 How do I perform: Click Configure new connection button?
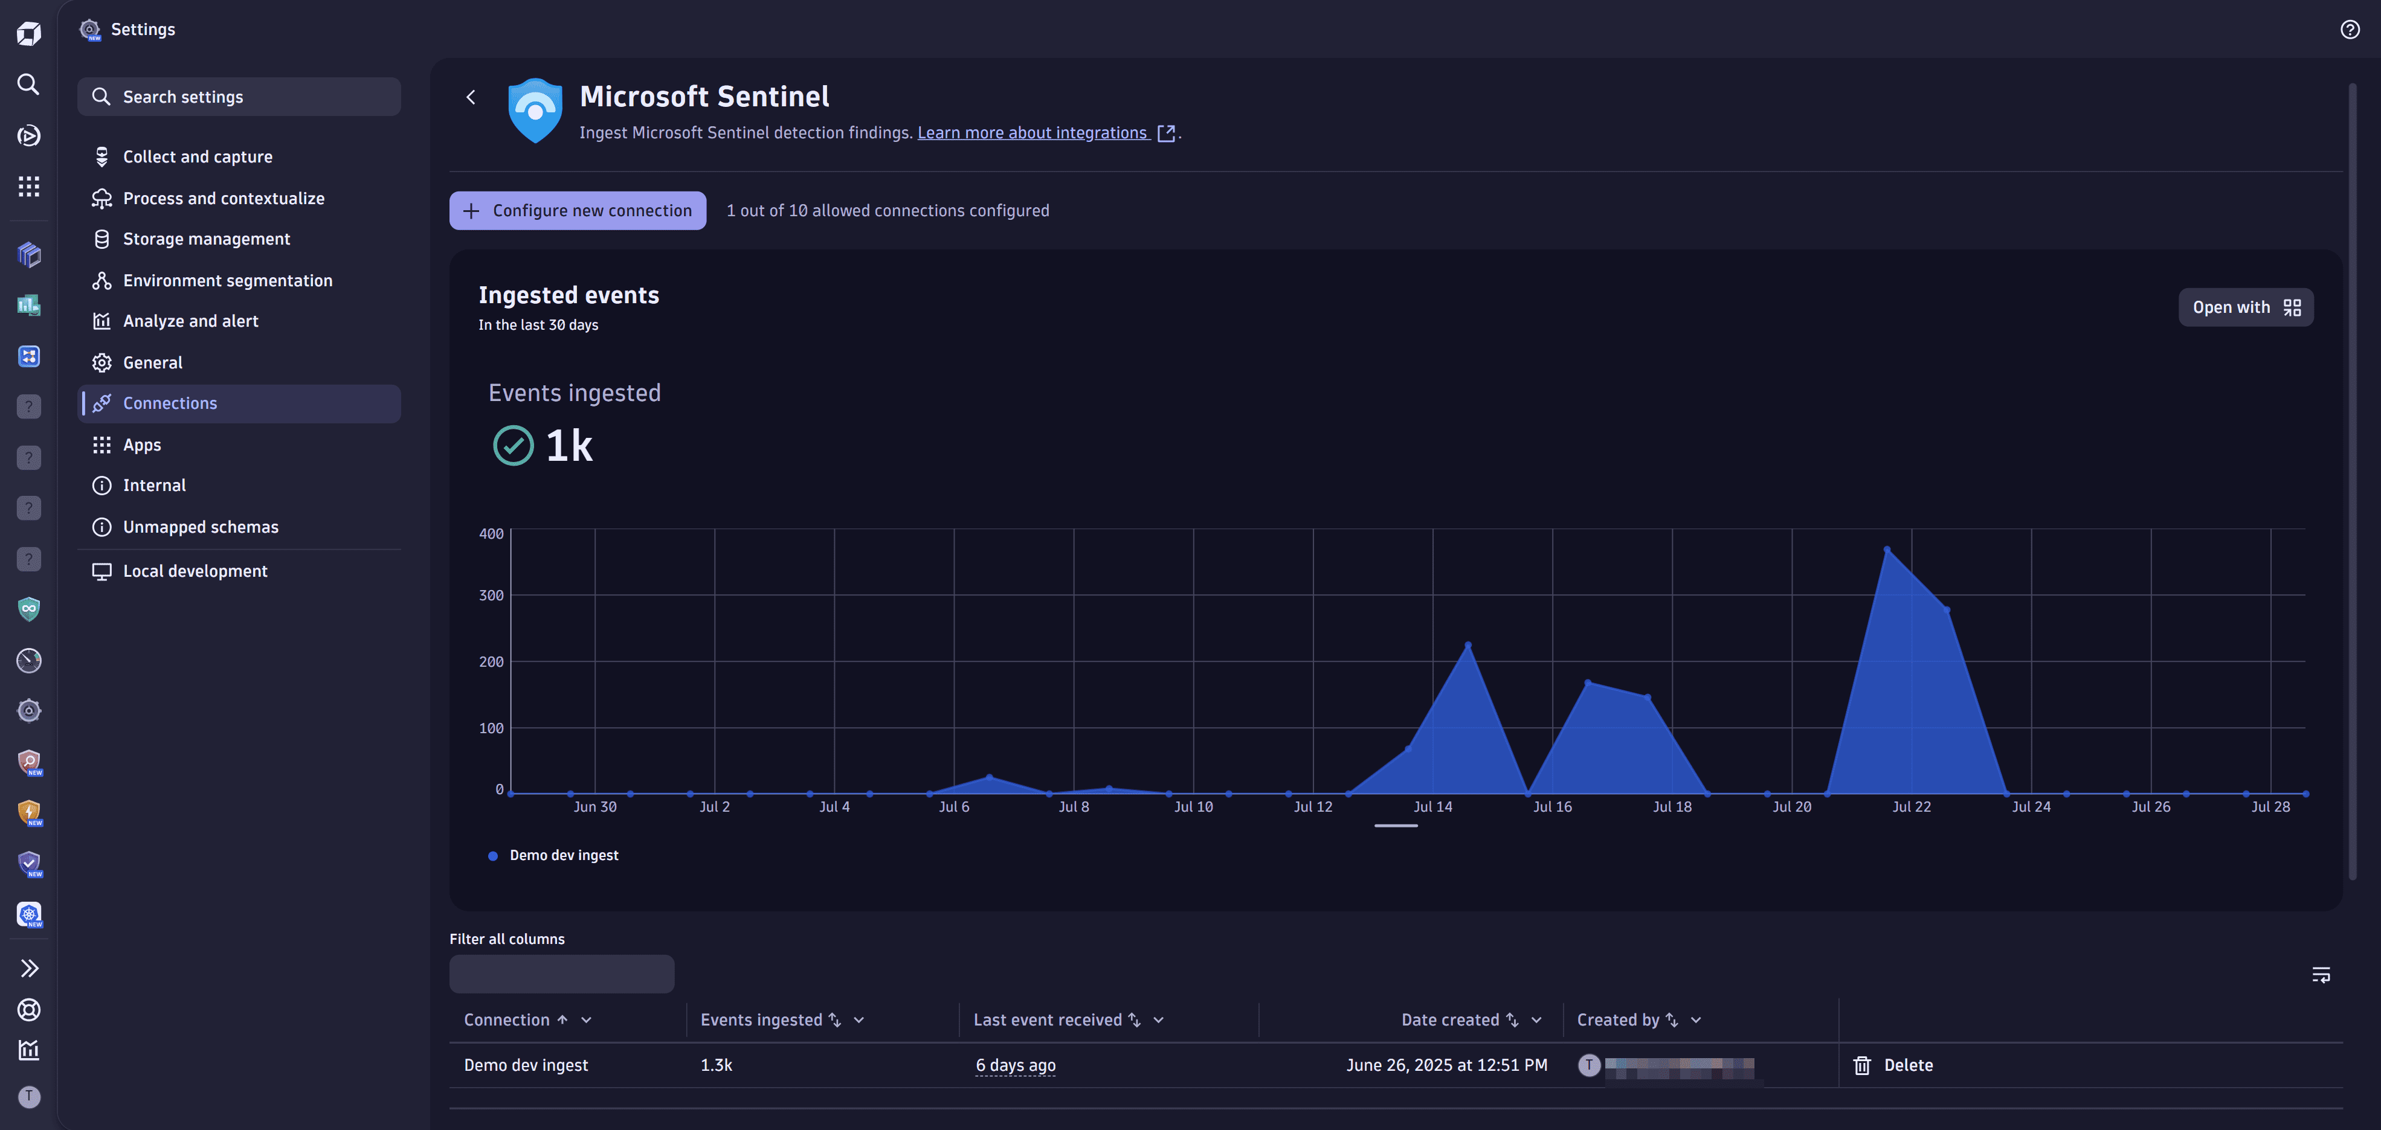[578, 210]
